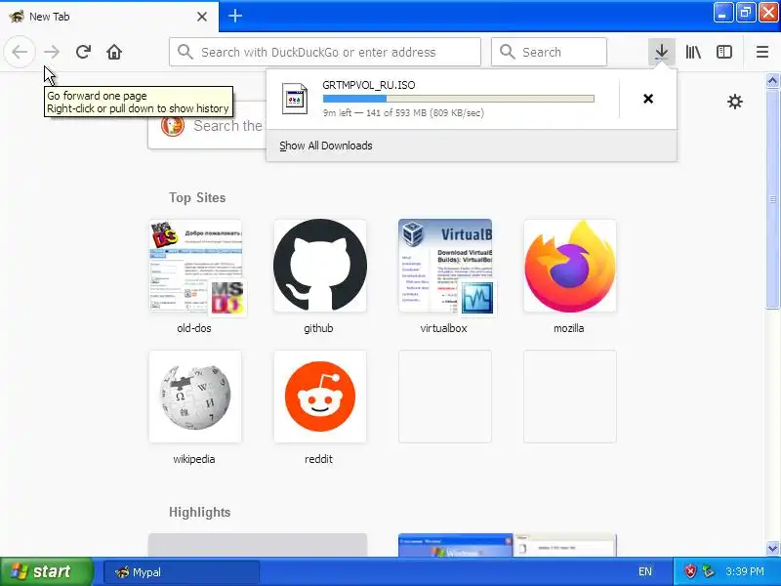Open the home page button

(114, 52)
